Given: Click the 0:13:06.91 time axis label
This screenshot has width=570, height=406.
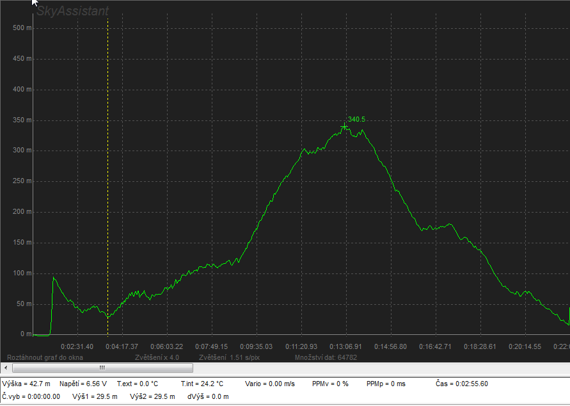Looking at the screenshot, I should (346, 346).
